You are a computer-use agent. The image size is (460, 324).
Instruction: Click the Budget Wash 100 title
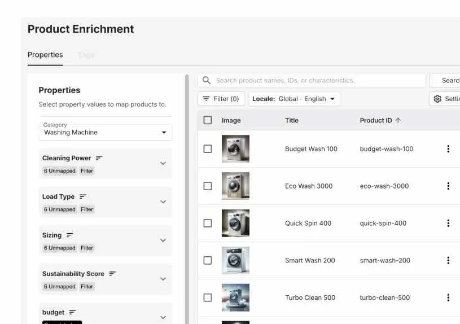[x=311, y=149]
